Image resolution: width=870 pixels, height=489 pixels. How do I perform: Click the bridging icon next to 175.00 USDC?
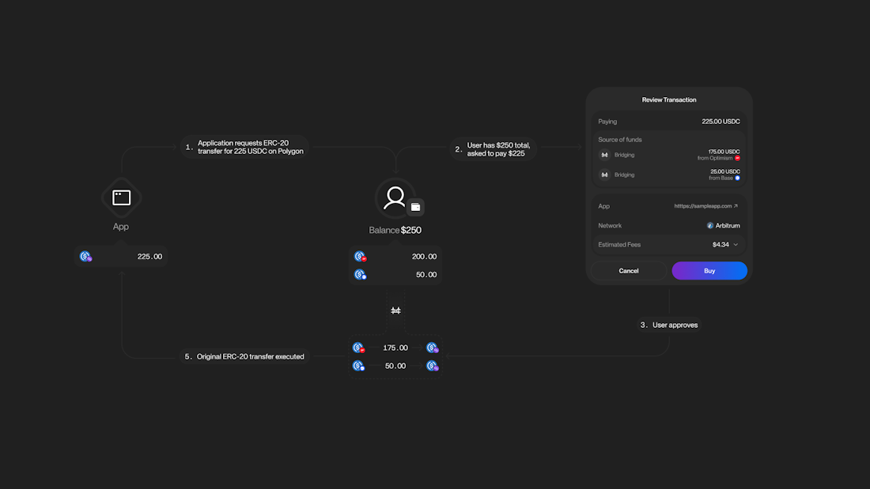606,155
